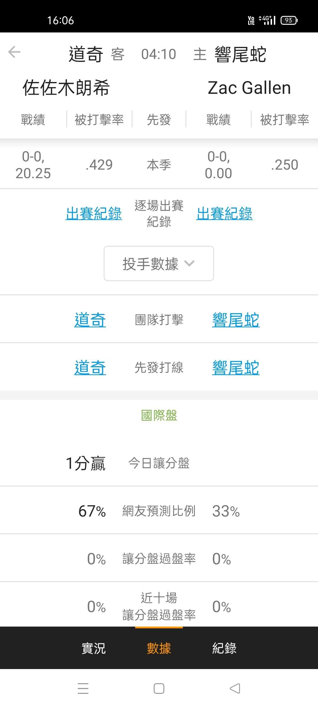Image resolution: width=318 pixels, height=708 pixels.
Task: Expand the 投手數據 dropdown
Action: point(158,263)
